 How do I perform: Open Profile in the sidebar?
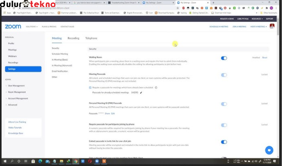click(11, 43)
